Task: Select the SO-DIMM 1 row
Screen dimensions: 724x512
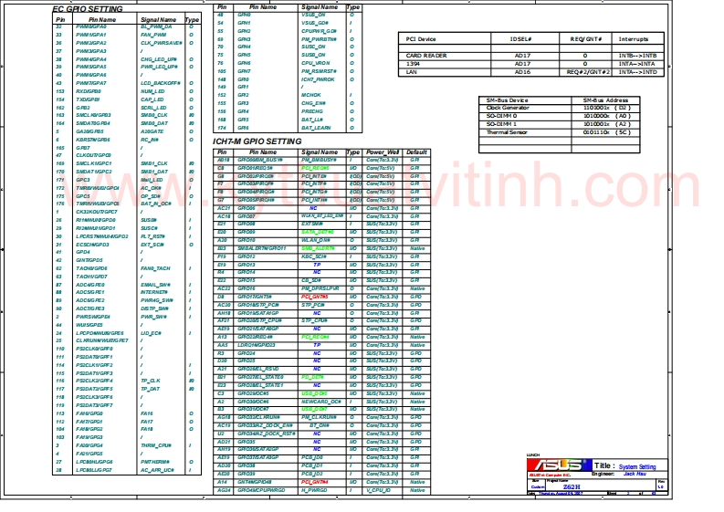Action: pyautogui.click(x=501, y=124)
